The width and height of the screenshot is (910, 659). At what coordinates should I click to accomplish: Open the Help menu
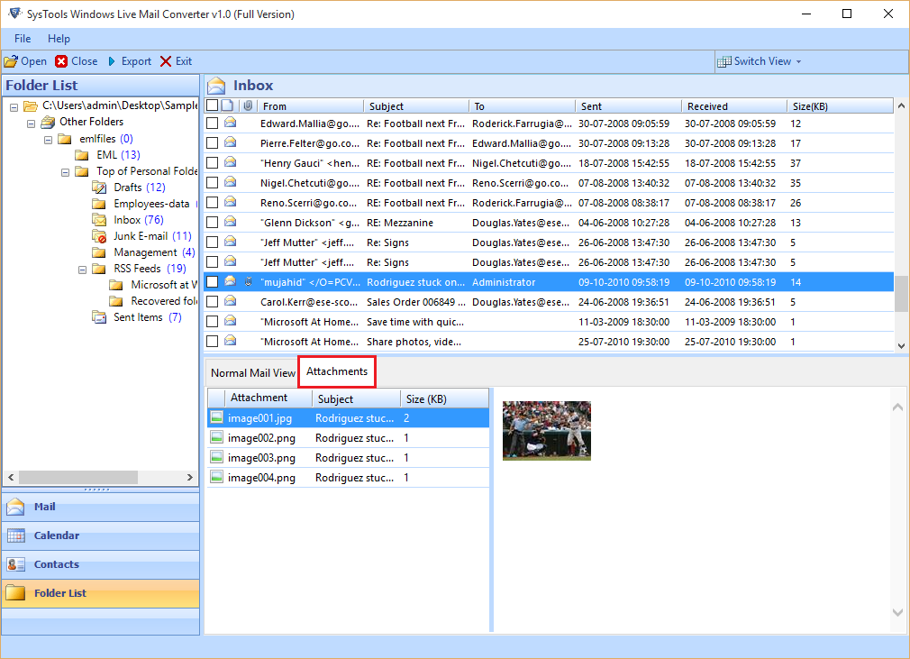click(x=59, y=39)
